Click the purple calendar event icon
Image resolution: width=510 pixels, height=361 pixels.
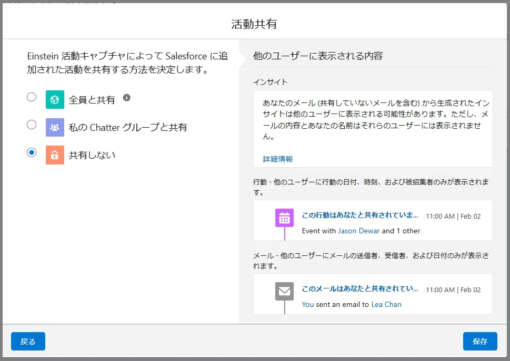(x=284, y=218)
